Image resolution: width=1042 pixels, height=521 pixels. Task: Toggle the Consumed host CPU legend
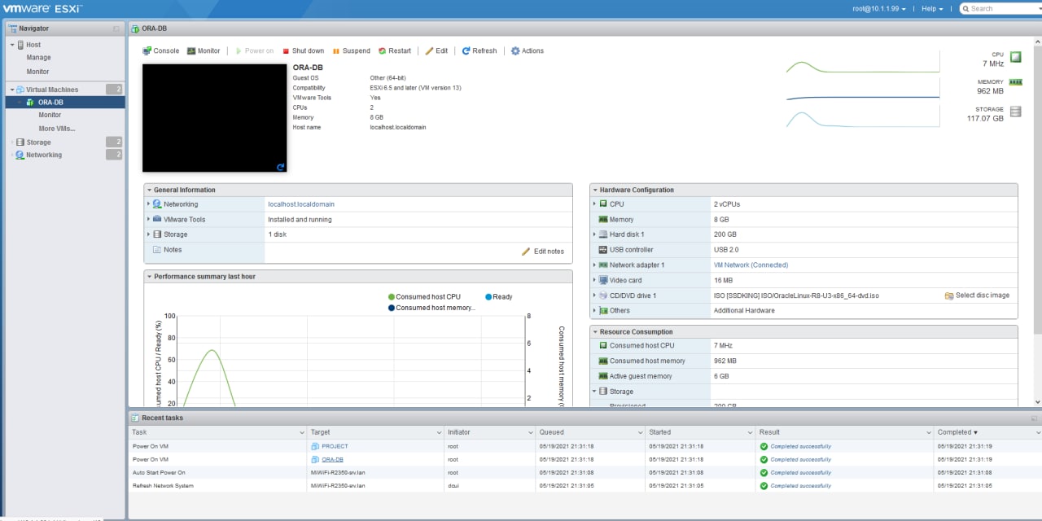pyautogui.click(x=424, y=297)
